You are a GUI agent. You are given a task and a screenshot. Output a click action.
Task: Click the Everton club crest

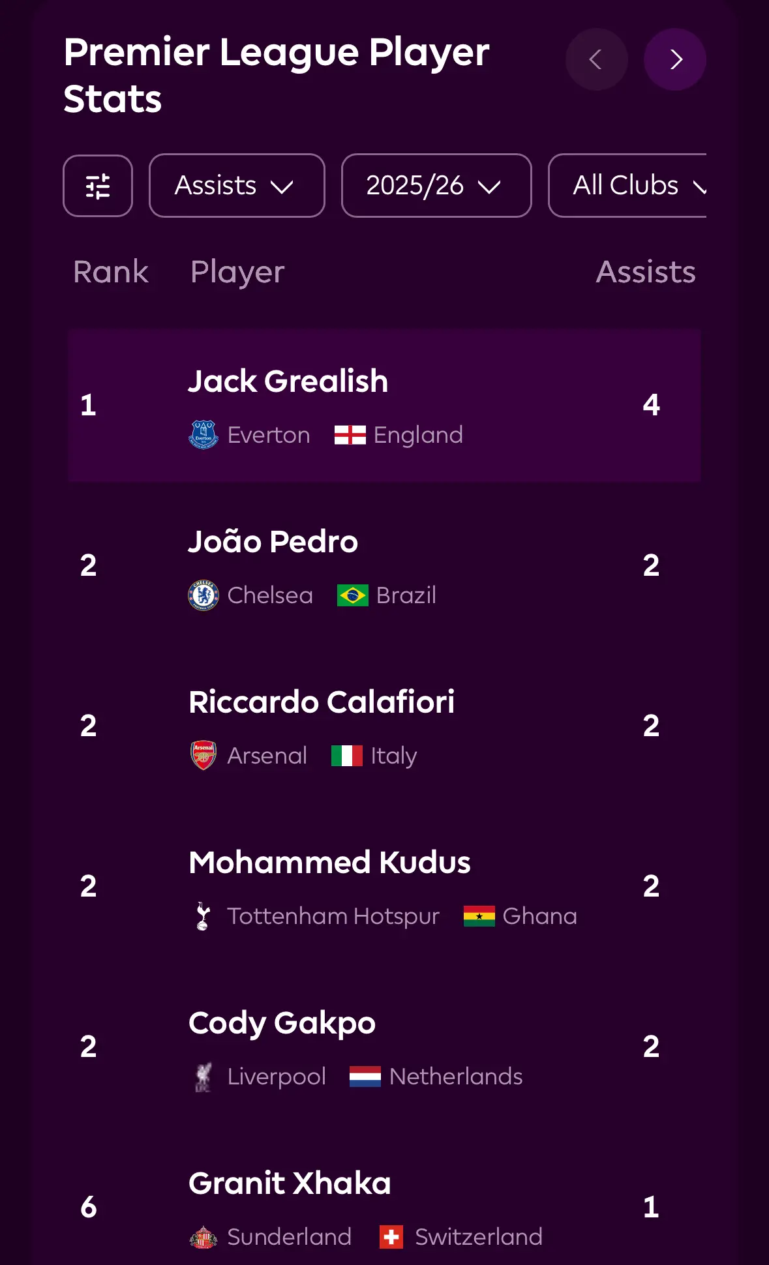tap(204, 435)
